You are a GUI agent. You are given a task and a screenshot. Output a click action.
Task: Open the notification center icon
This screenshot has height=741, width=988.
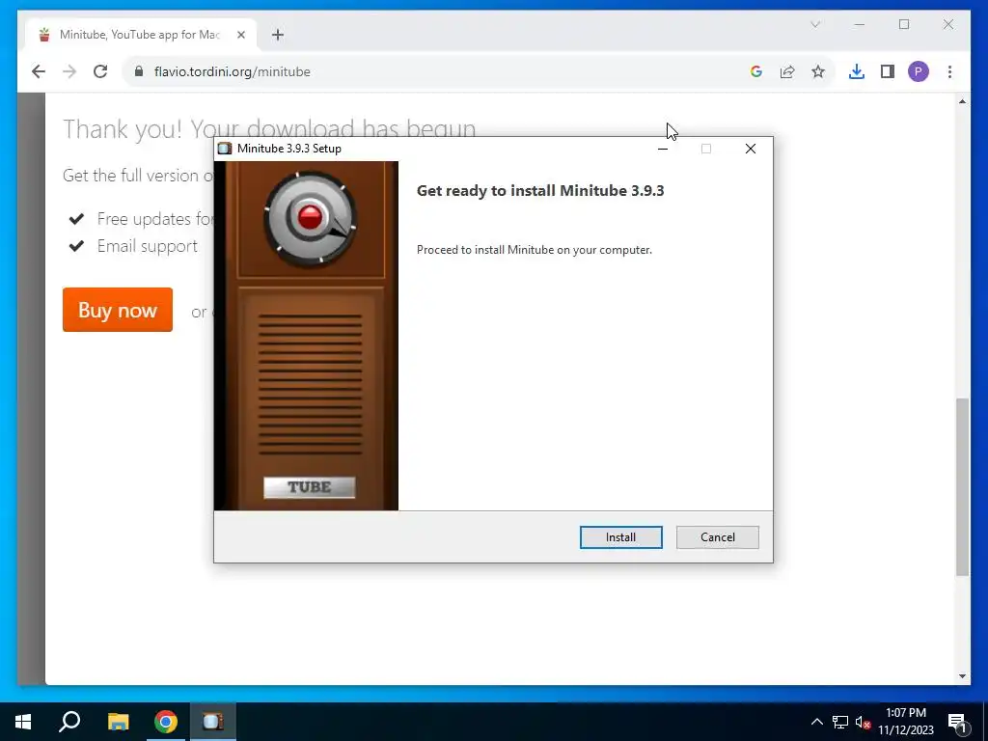[957, 723]
